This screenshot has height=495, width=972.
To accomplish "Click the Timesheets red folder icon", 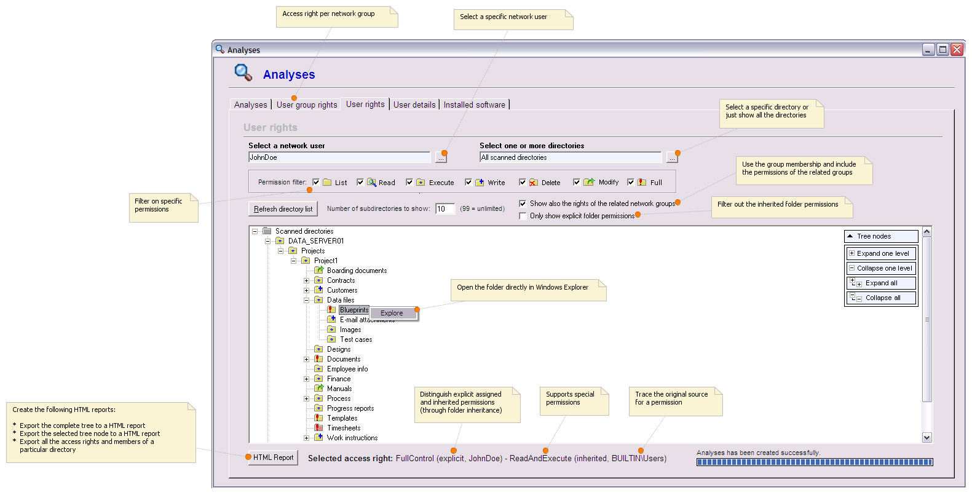I will [x=318, y=428].
